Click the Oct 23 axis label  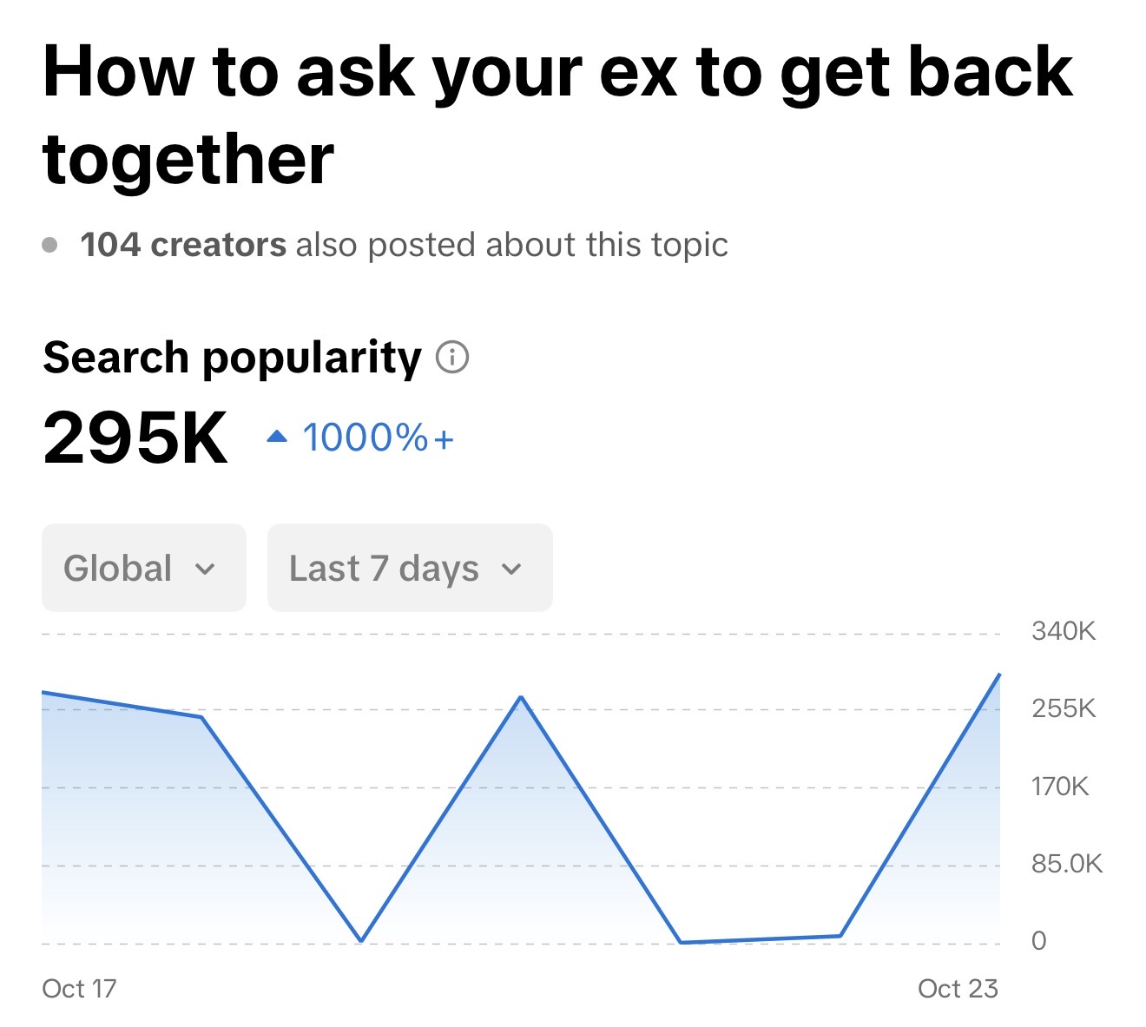tap(958, 988)
